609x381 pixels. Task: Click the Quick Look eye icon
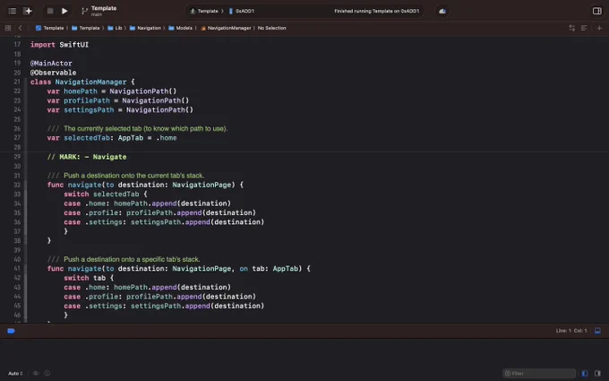click(x=36, y=373)
